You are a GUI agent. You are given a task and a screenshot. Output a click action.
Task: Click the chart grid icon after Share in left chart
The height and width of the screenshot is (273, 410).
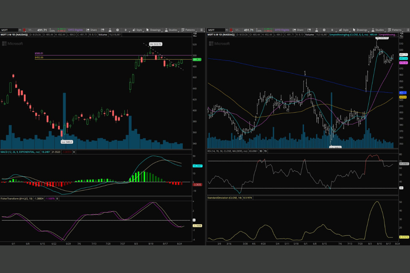[x=102, y=30]
